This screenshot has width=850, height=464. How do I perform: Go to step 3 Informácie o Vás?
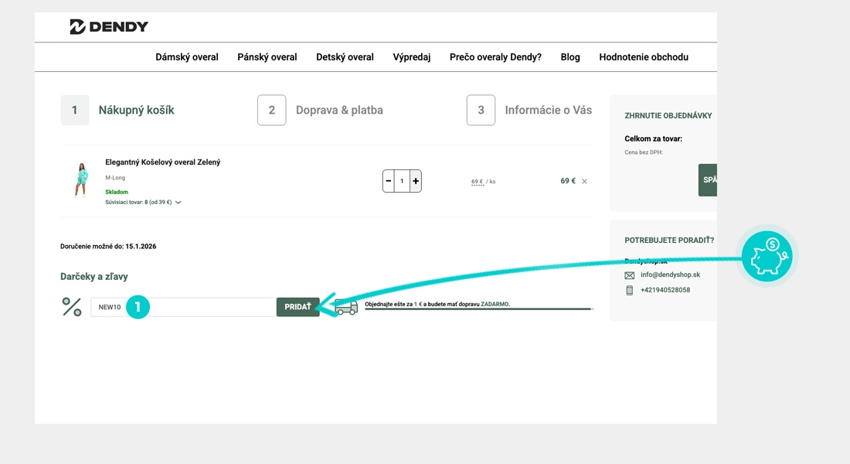tap(530, 111)
